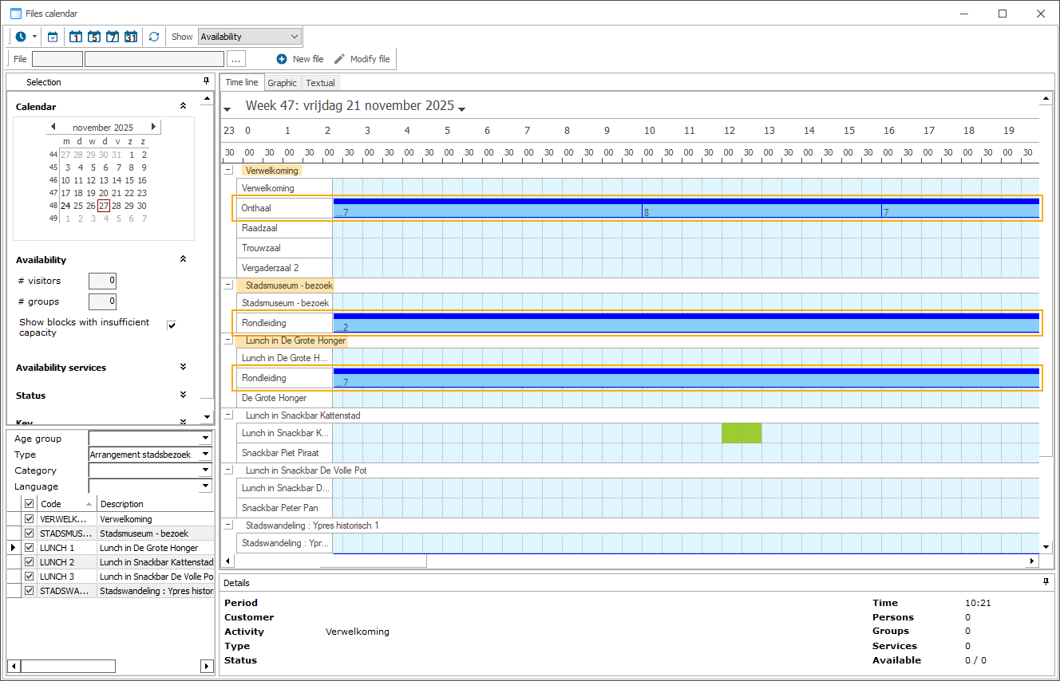This screenshot has height=681, width=1060.
Task: Switch to 7-day week view
Action: point(113,37)
